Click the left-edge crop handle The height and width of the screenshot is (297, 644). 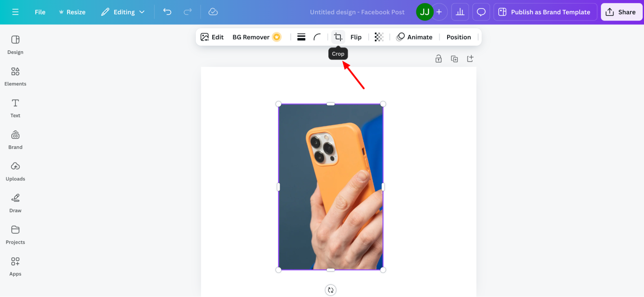pos(278,187)
